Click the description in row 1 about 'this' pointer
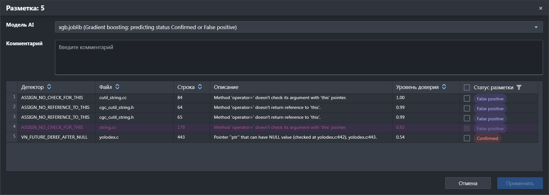The image size is (549, 195). 280,97
